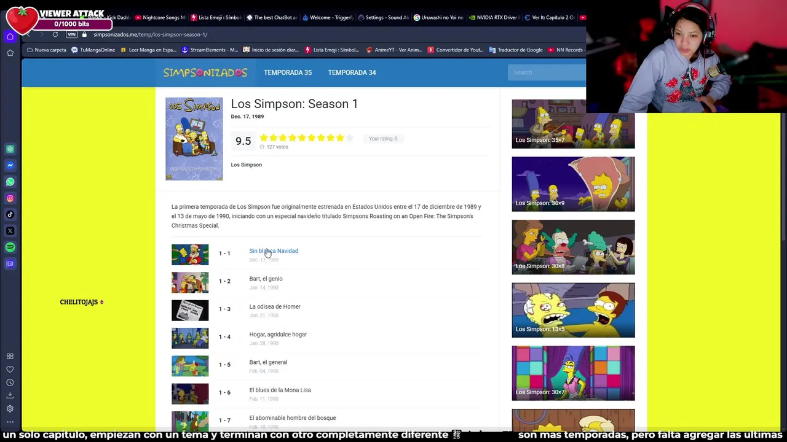Open the StreamElements bookmark
Viewport: 787px width, 442px height.
210,50
